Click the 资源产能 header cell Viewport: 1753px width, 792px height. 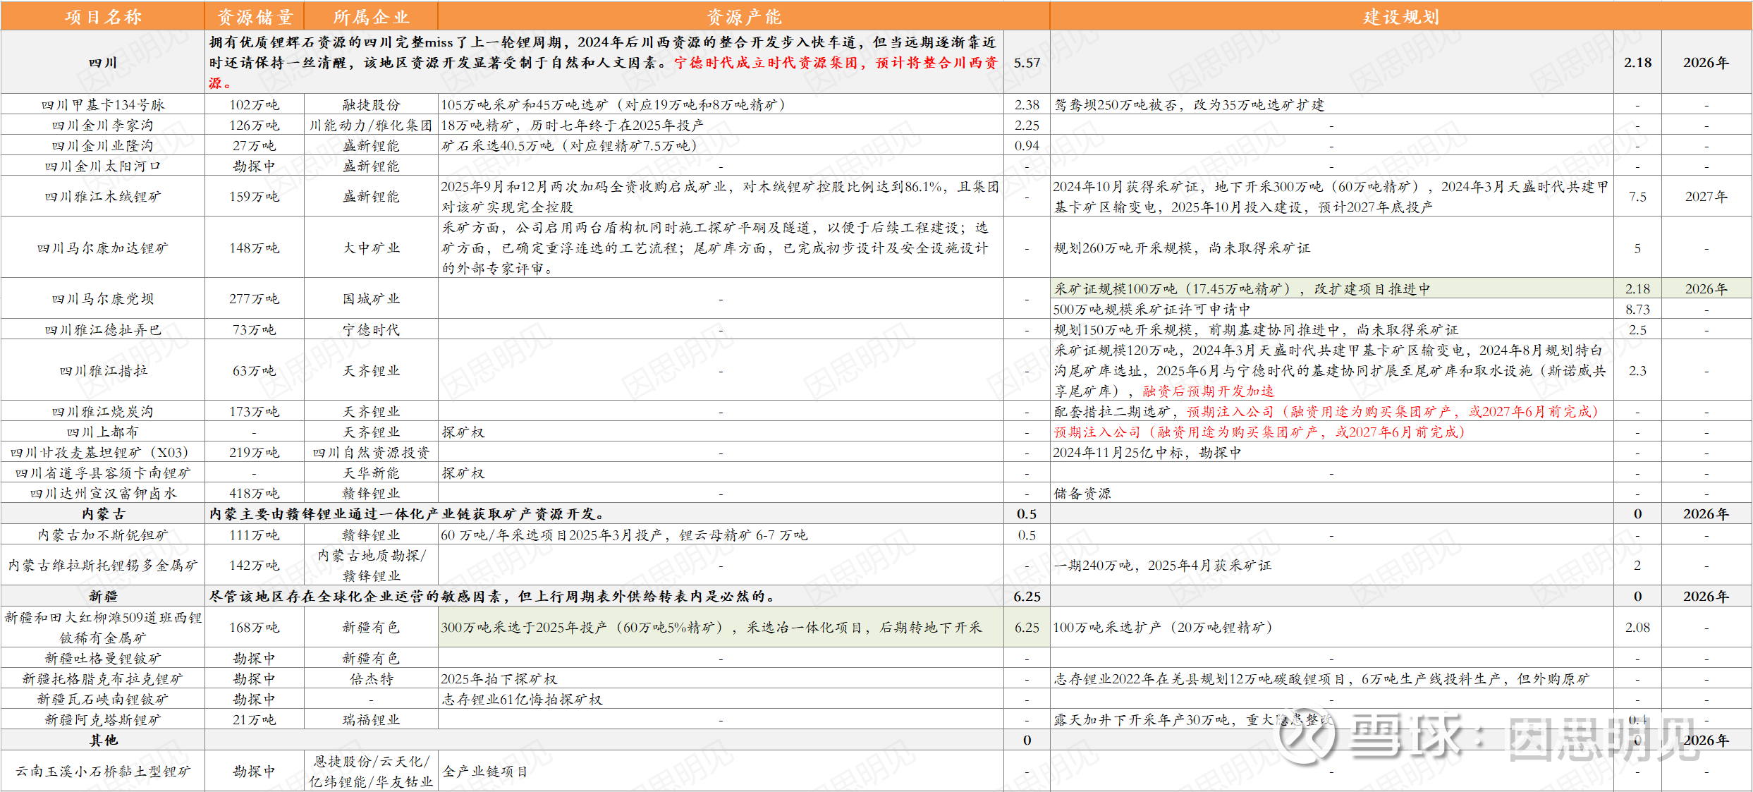[x=744, y=16]
